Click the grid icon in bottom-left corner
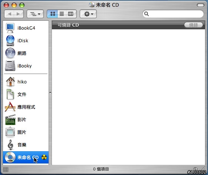 pyautogui.click(x=6, y=169)
